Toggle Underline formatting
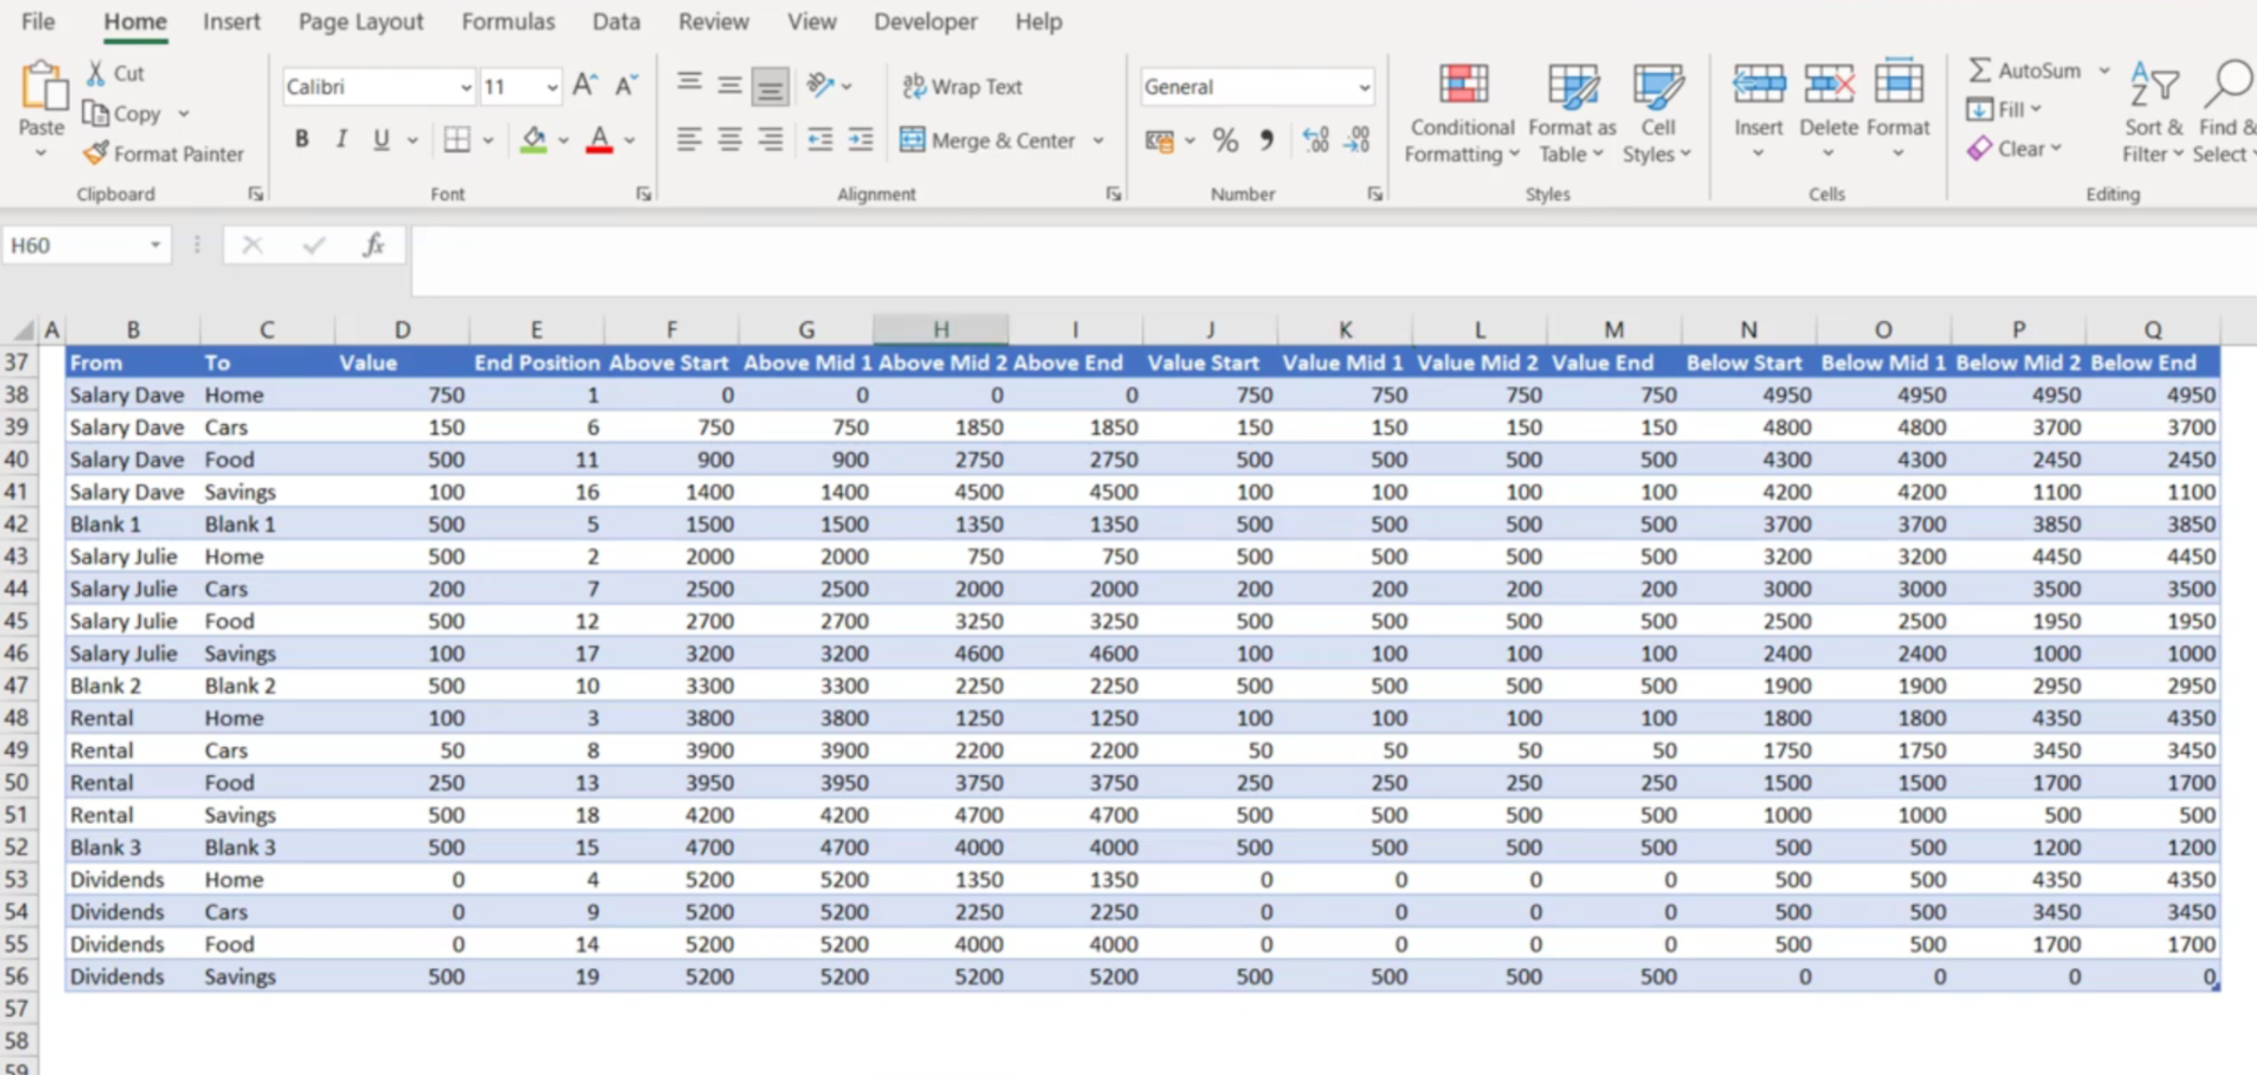Viewport: 2257px width, 1075px height. [381, 139]
